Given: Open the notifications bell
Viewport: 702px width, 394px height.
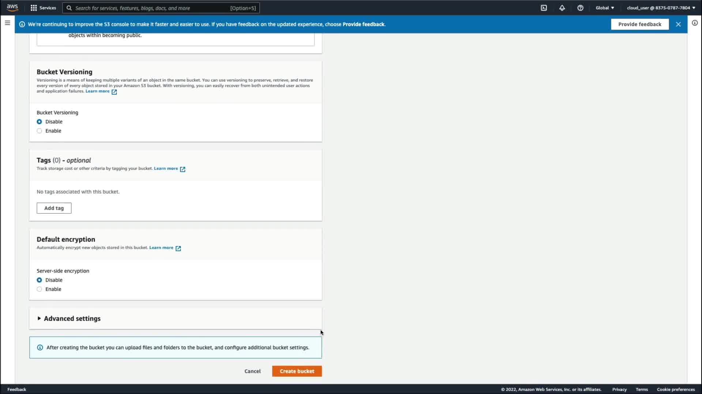Looking at the screenshot, I should 562,8.
